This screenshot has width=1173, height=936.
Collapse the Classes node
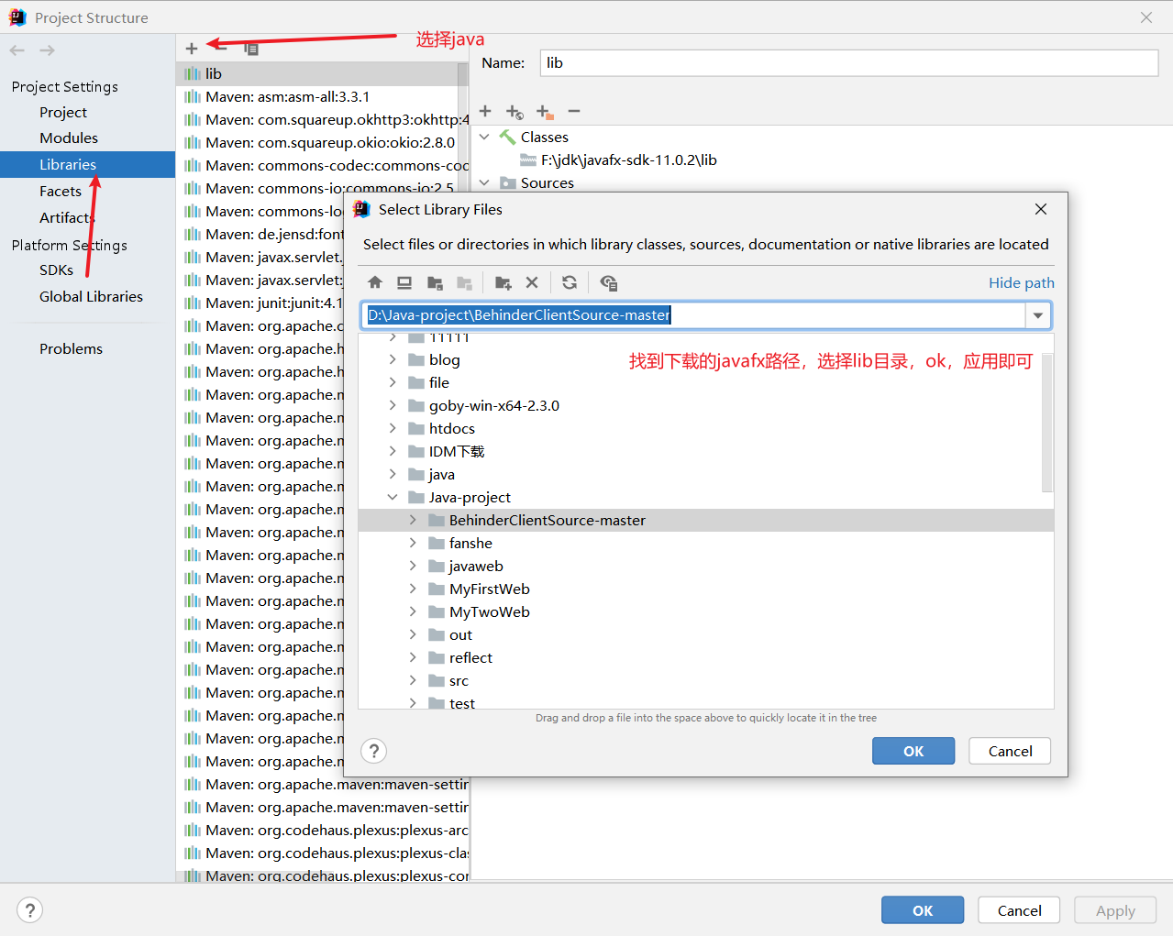[x=484, y=137]
